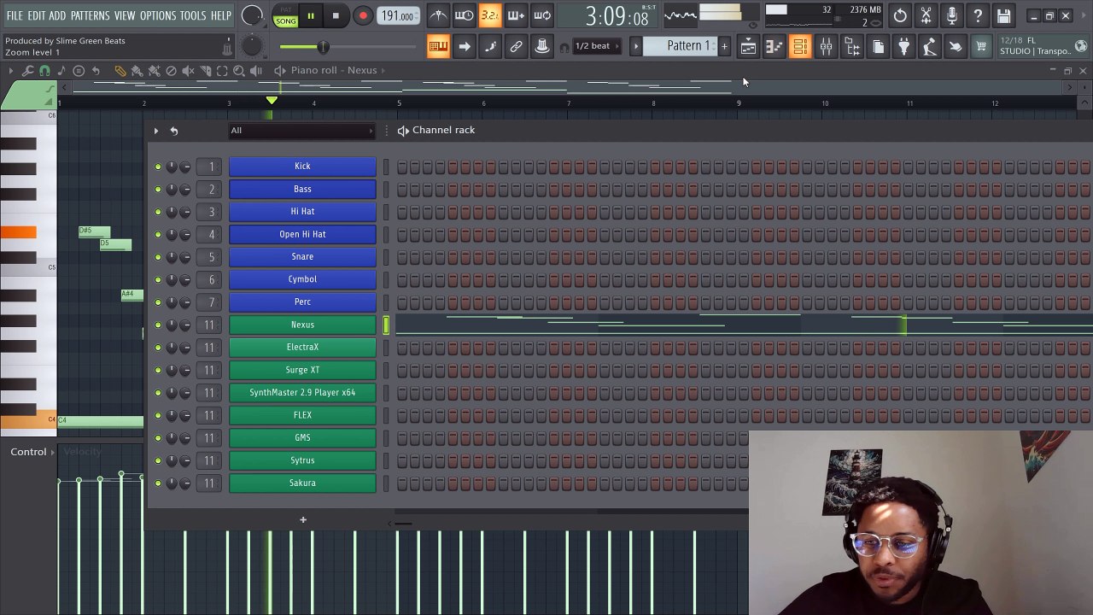This screenshot has height=615, width=1093.
Task: Open the plugin picker plug icon
Action: [x=903, y=47]
